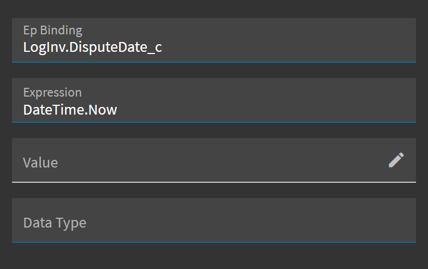Place cursor at end of DateTime.Now
The image size is (428, 269).
117,110
